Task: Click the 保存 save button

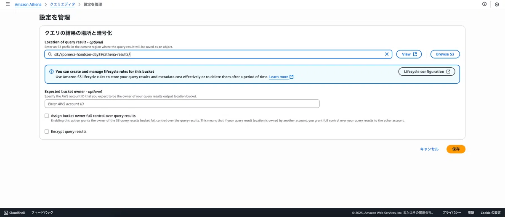Action: click(456, 149)
